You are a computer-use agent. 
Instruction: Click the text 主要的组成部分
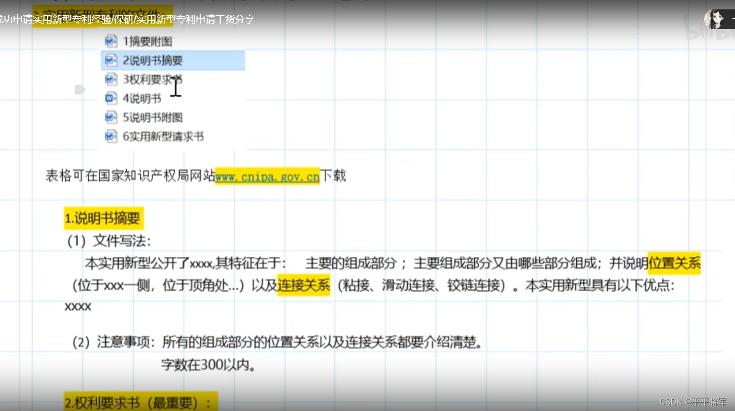(x=351, y=263)
